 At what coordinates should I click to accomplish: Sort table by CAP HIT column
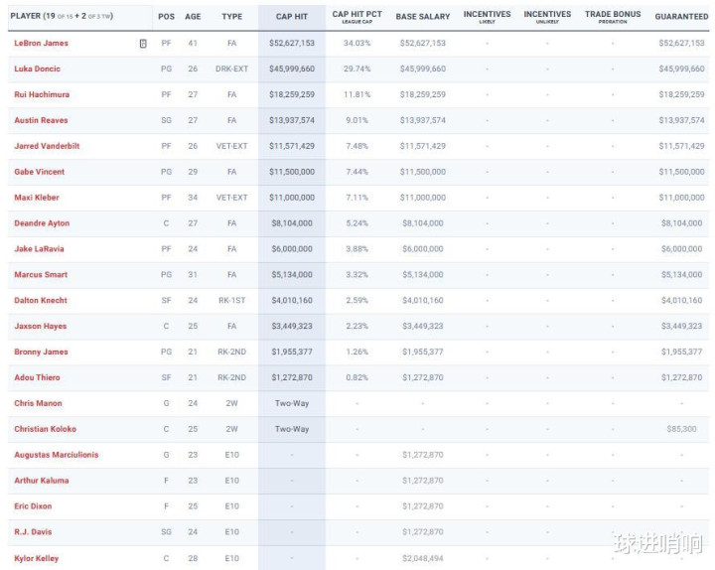click(x=291, y=17)
